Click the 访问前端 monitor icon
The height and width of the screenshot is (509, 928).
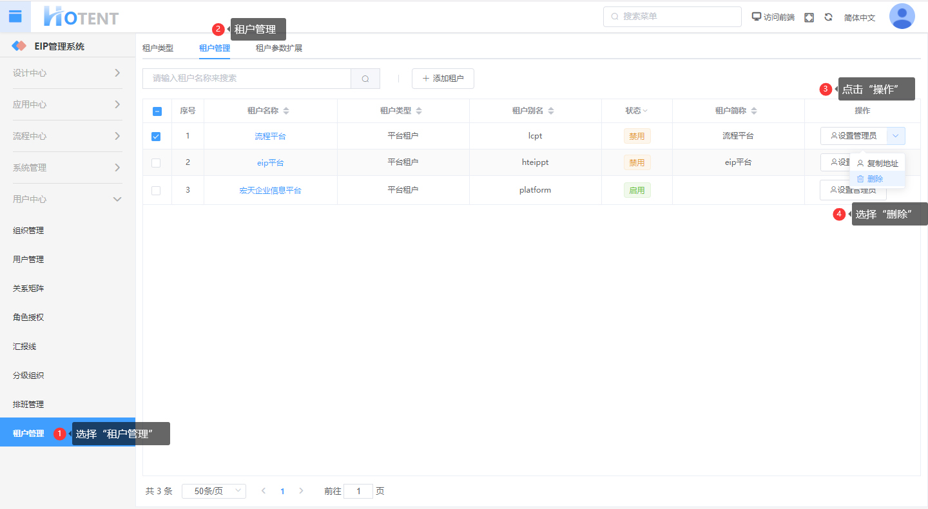[757, 17]
